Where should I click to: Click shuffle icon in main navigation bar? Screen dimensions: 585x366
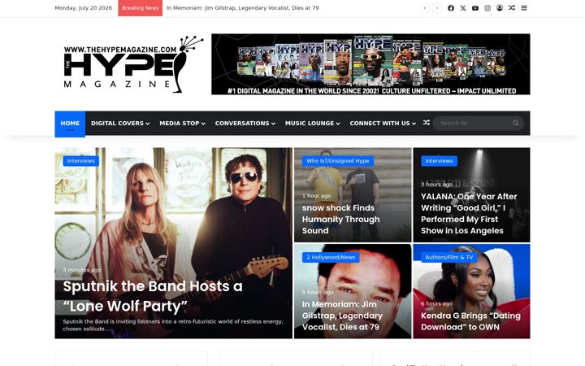pos(427,123)
